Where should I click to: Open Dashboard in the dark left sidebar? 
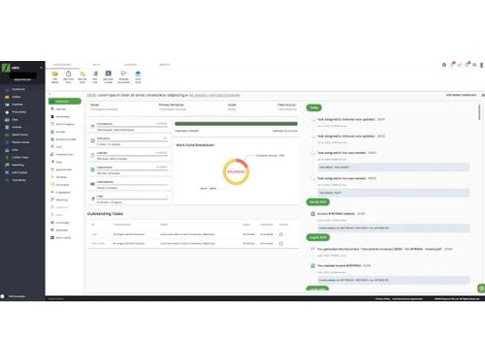pos(18,89)
